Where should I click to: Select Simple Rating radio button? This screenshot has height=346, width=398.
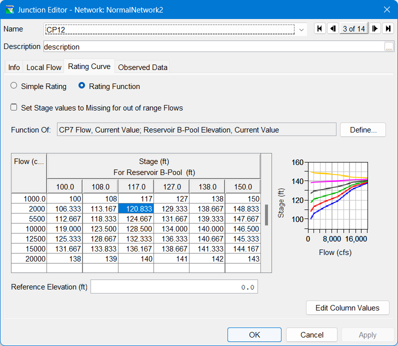[14, 86]
